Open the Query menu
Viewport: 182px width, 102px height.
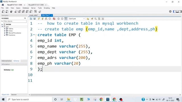(18, 8)
